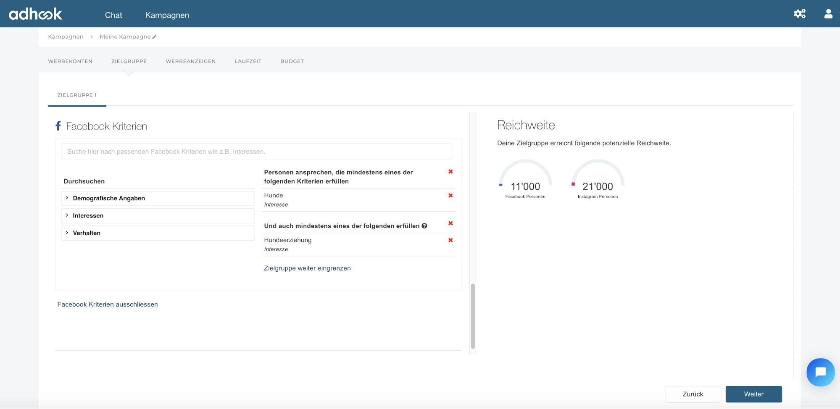Click the 'Hunde' criterion text
Viewport: 840px width, 409px height.
click(274, 195)
